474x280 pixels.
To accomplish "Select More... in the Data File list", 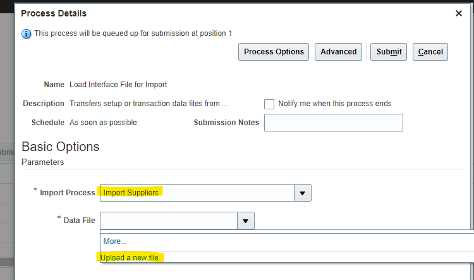I will pos(115,241).
